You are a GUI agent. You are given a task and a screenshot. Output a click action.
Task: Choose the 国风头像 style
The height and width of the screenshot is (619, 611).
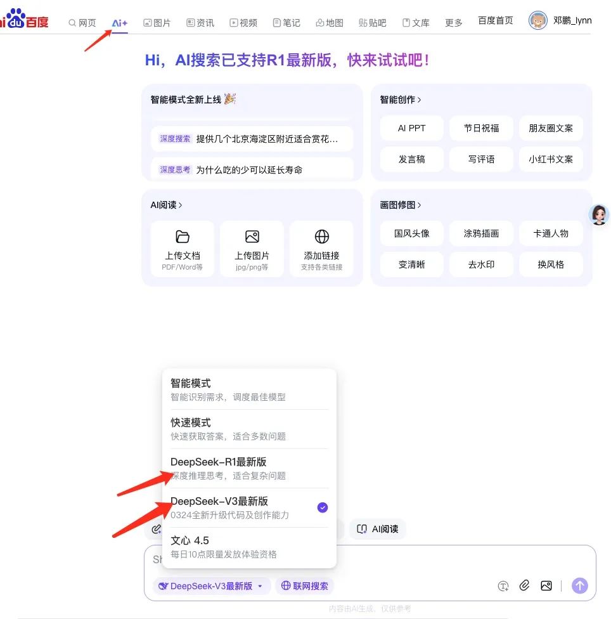[412, 233]
